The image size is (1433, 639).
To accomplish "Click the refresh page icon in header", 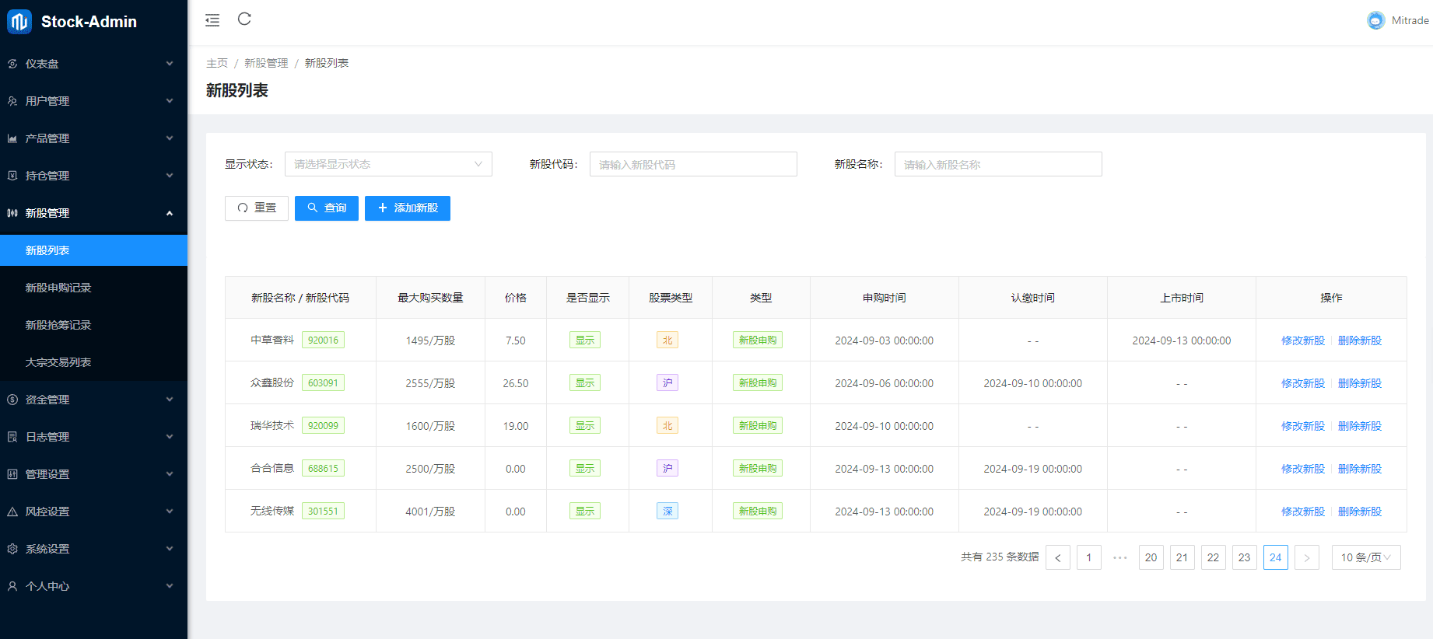I will (244, 19).
